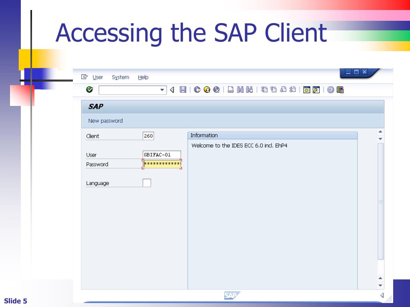Image resolution: width=410 pixels, height=307 pixels.
Task: Click the Cancel icon in toolbar
Action: tap(216, 90)
